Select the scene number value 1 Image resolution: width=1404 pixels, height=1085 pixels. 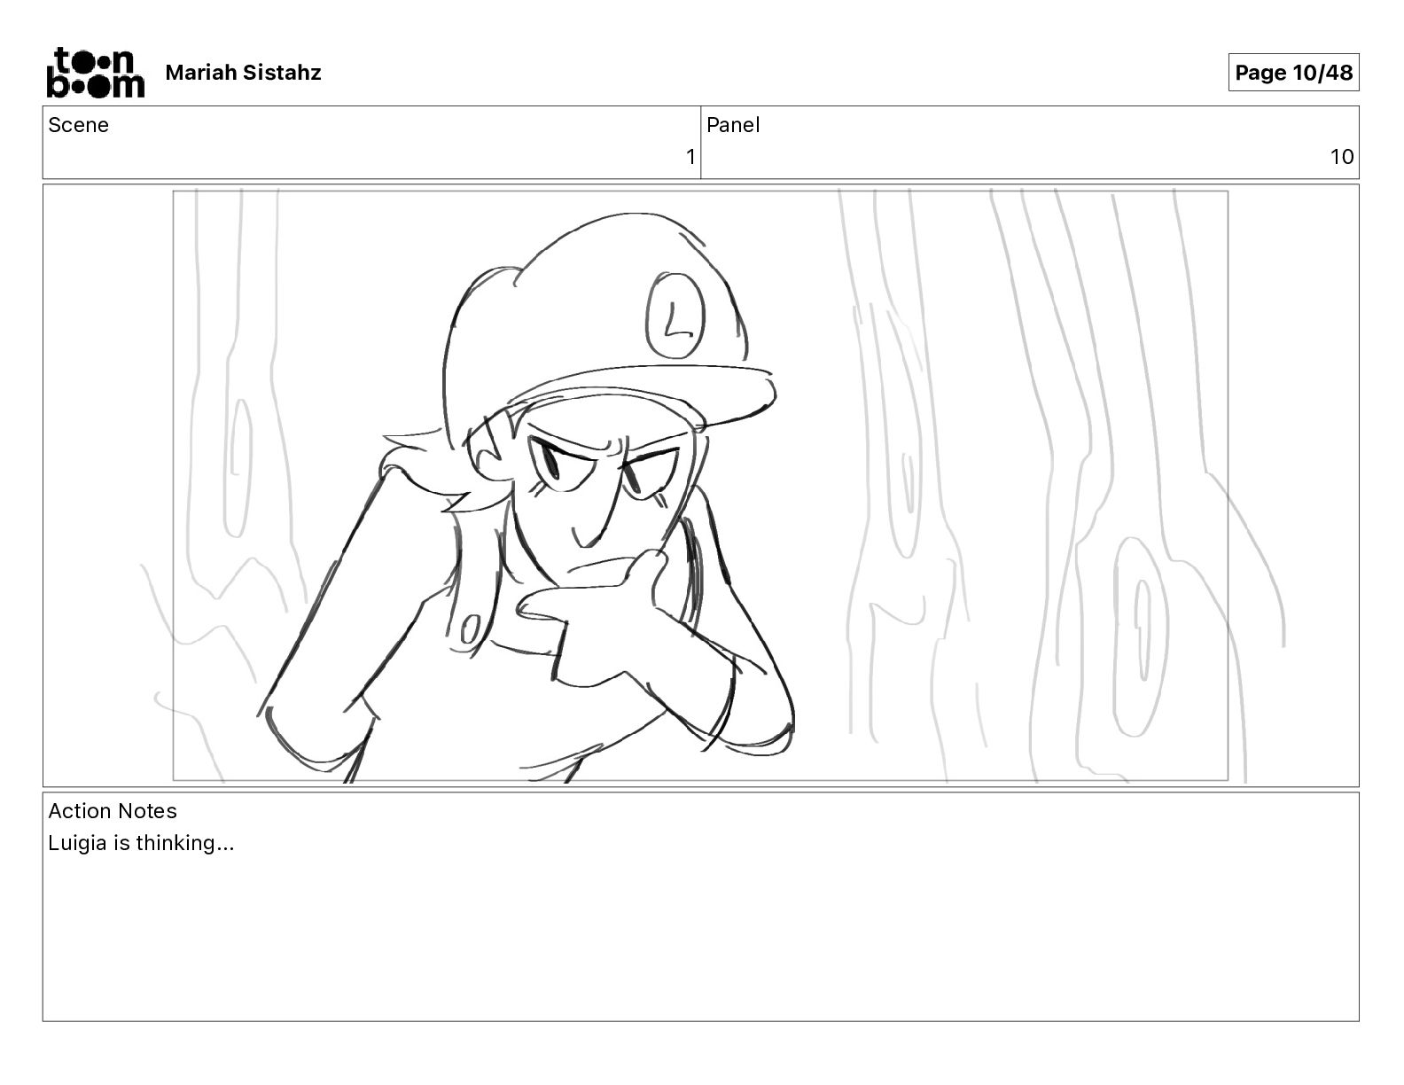690,157
